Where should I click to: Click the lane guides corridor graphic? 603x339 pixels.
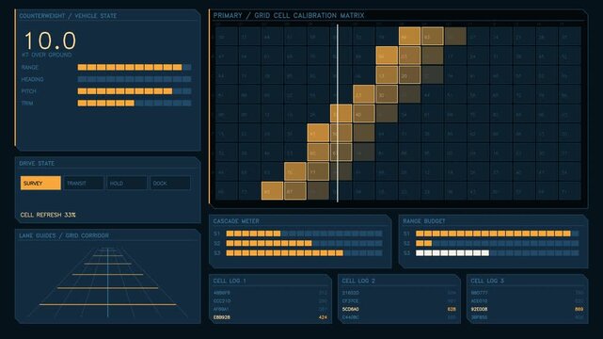[107, 282]
